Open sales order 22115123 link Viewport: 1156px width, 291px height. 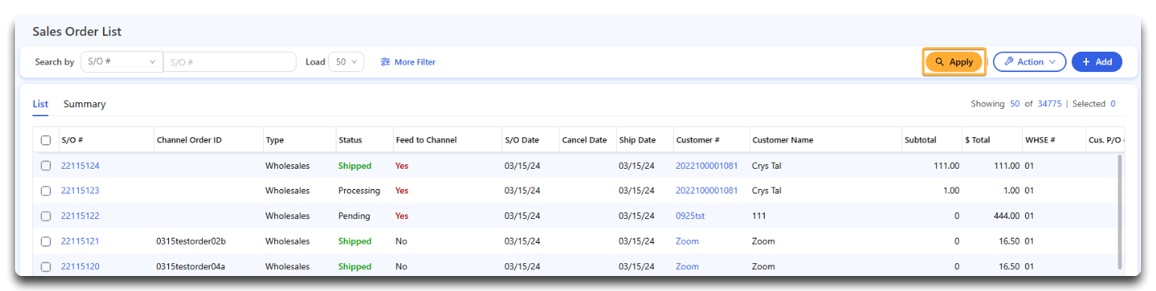80,190
